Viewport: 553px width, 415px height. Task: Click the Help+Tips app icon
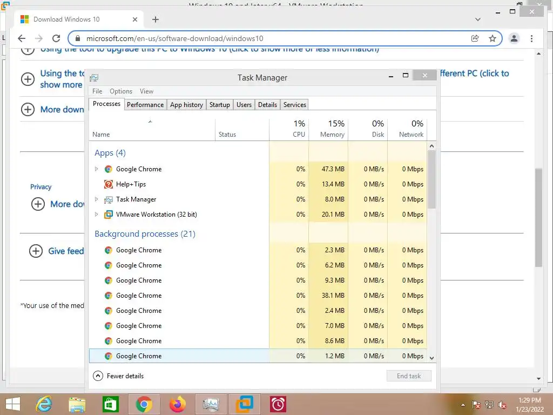click(108, 184)
